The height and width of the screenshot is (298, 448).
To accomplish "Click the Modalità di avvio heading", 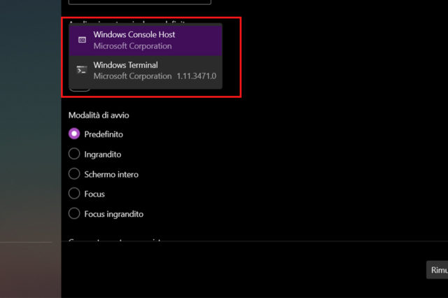I will 99,115.
